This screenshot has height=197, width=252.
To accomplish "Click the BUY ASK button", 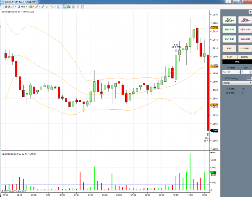I will pos(229,30).
